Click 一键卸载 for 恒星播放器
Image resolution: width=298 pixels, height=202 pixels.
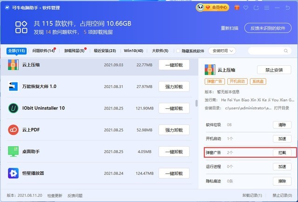174,173
